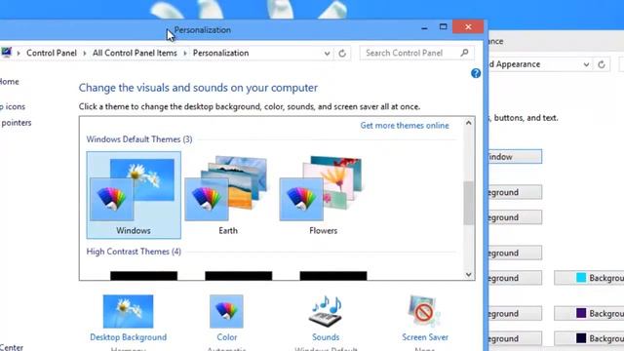Select the Flowers theme
This screenshot has height=351, width=624.
point(323,195)
